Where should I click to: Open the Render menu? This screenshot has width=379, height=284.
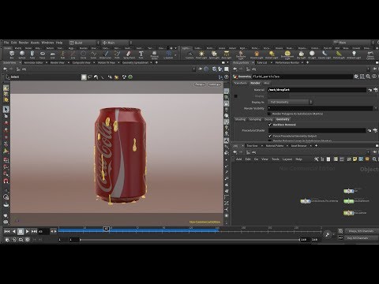tap(24, 43)
